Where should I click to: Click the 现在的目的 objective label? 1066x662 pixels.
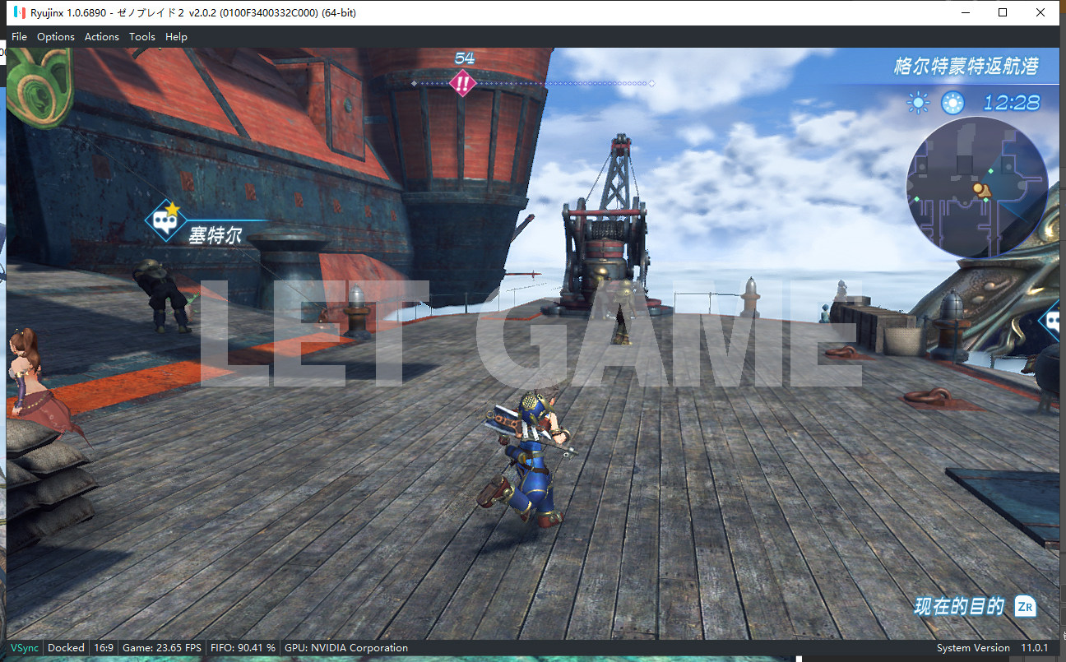(959, 607)
